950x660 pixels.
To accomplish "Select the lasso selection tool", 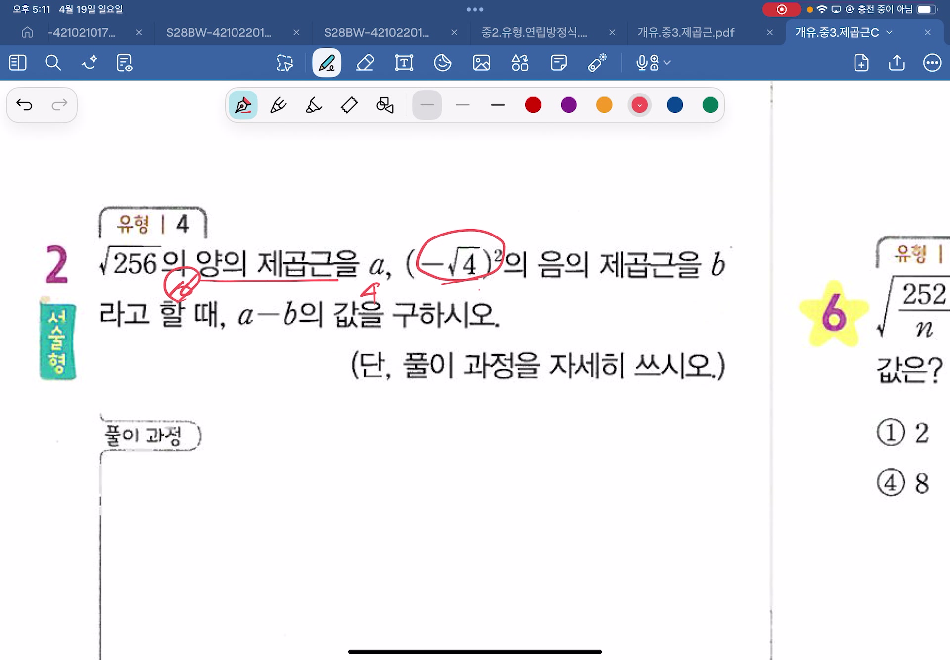I will (285, 63).
